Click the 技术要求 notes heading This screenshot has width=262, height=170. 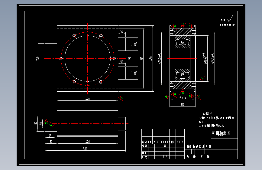pyautogui.click(x=207, y=114)
